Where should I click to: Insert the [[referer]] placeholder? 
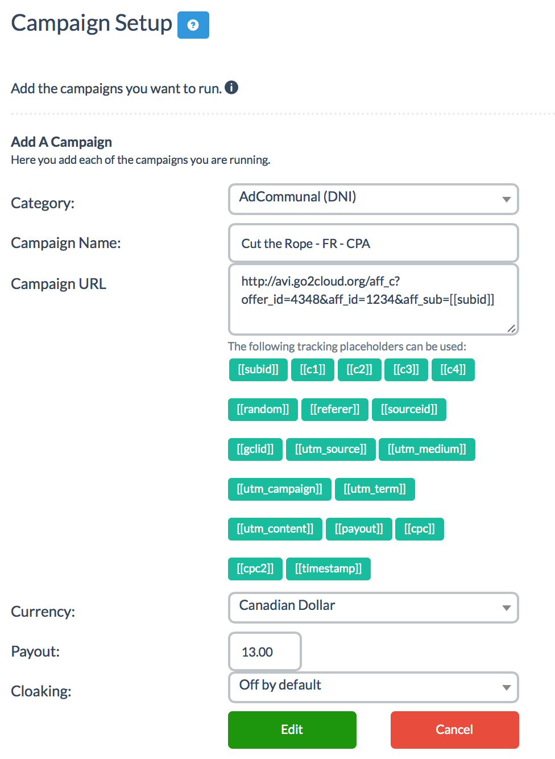tap(335, 410)
